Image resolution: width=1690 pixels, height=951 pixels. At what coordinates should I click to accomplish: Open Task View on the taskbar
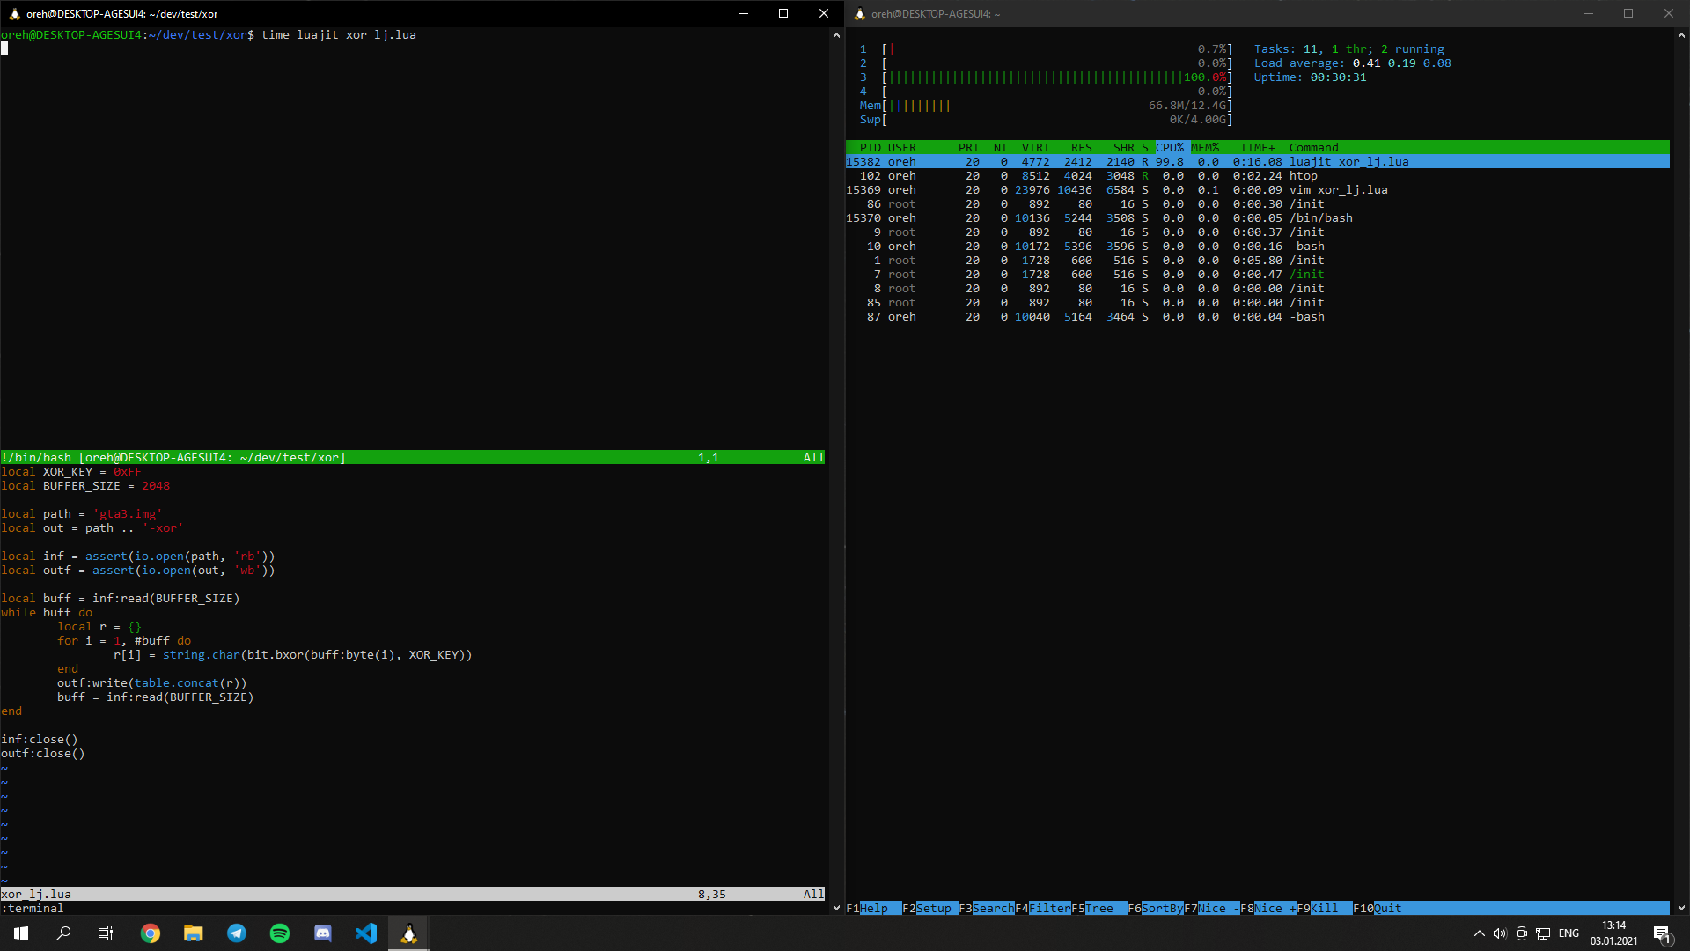(106, 933)
